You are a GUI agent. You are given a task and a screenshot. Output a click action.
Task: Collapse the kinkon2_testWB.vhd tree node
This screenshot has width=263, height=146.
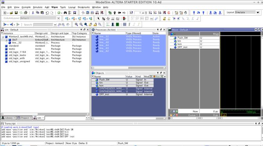pyautogui.click(x=3, y=37)
